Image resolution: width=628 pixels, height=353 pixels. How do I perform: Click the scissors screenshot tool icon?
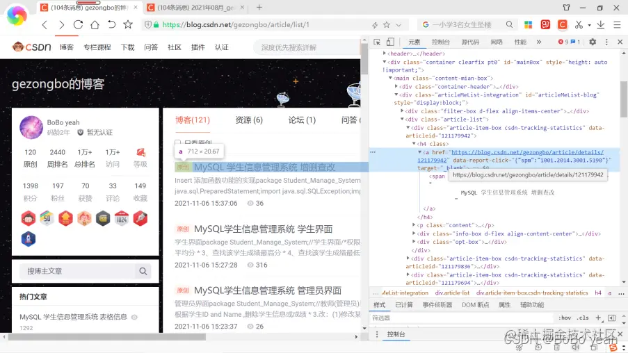click(579, 25)
